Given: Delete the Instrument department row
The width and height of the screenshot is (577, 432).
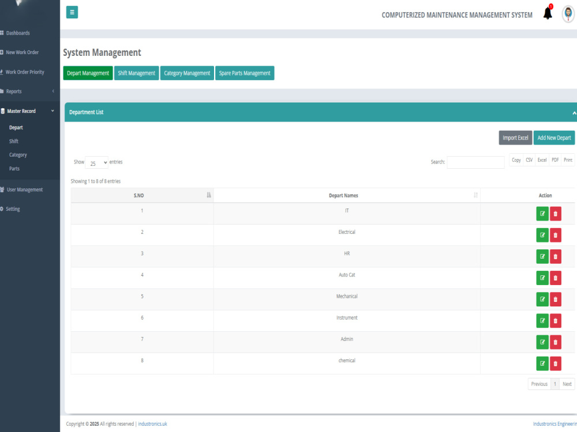Looking at the screenshot, I should [x=556, y=321].
